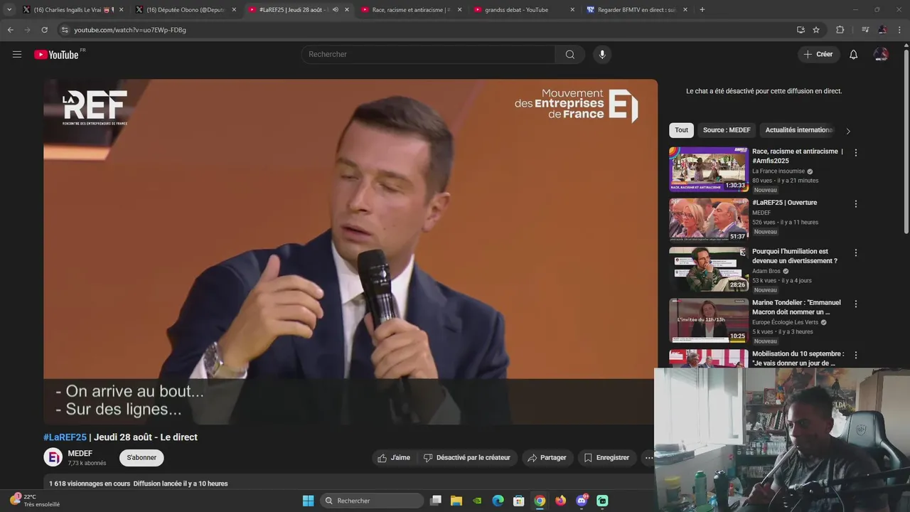Open YouTube notifications bell

[x=853, y=55]
